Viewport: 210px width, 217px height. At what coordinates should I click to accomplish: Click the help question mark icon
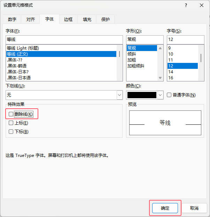tap(186, 5)
